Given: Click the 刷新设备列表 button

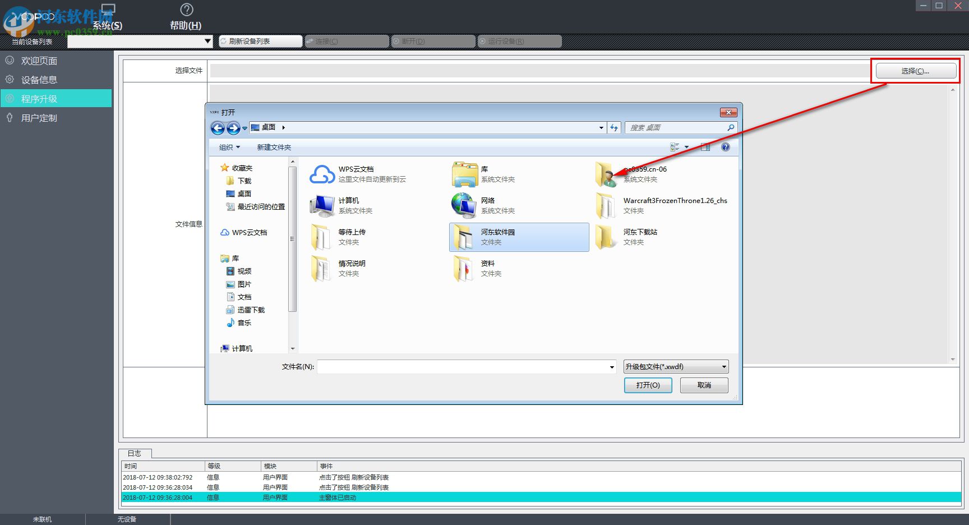Looking at the screenshot, I should (260, 41).
